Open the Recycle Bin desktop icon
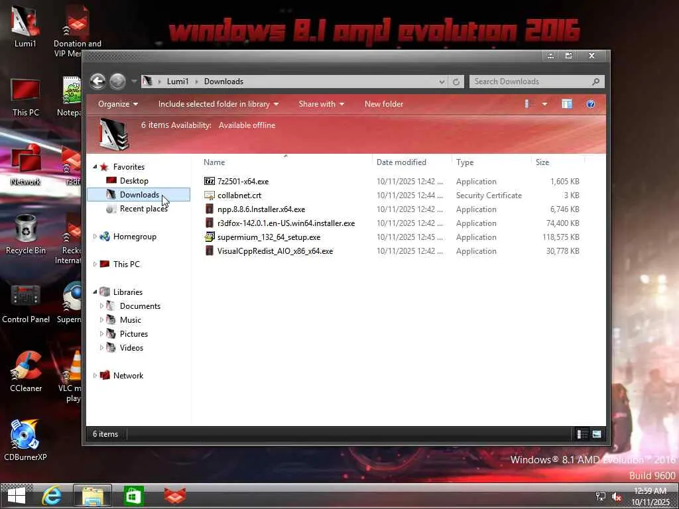This screenshot has height=509, width=679. [x=26, y=234]
